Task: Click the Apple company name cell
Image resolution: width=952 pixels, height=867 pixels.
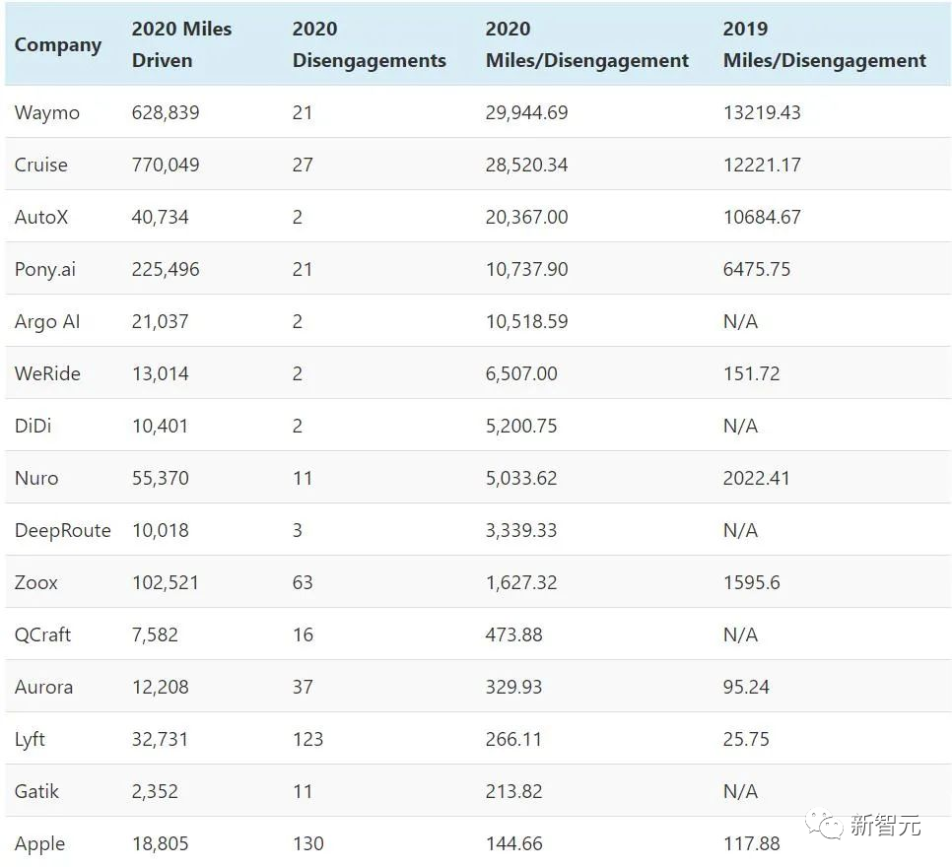Action: point(40,843)
